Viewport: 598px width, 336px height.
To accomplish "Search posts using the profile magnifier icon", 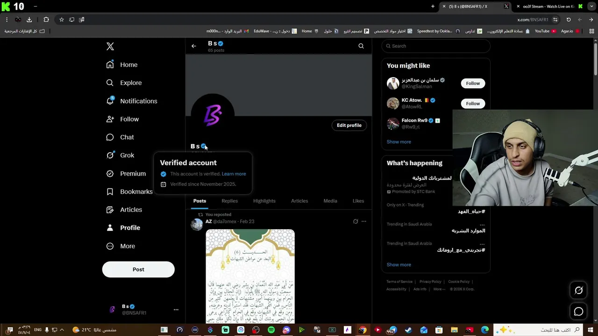I will click(361, 46).
